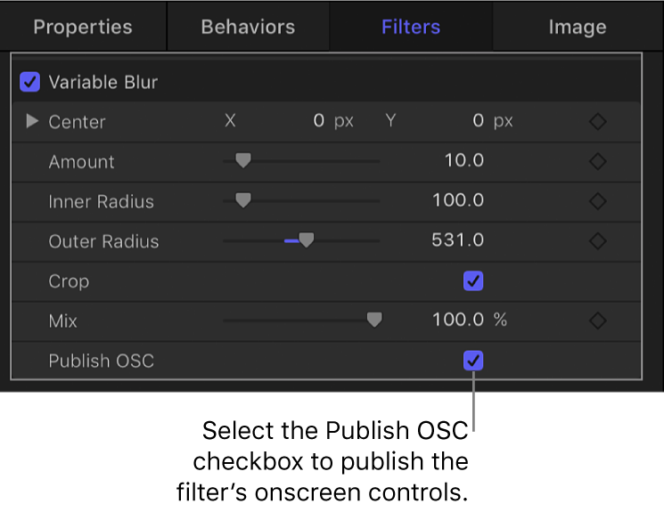Click the Outer Radius value 531.0
This screenshot has height=512, width=664.
pos(458,241)
